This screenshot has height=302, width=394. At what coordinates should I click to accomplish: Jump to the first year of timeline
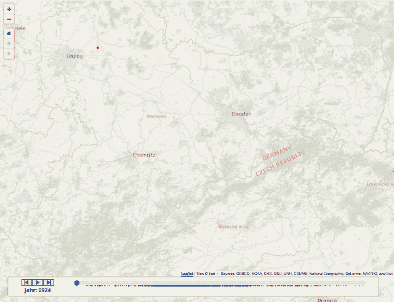click(x=26, y=283)
